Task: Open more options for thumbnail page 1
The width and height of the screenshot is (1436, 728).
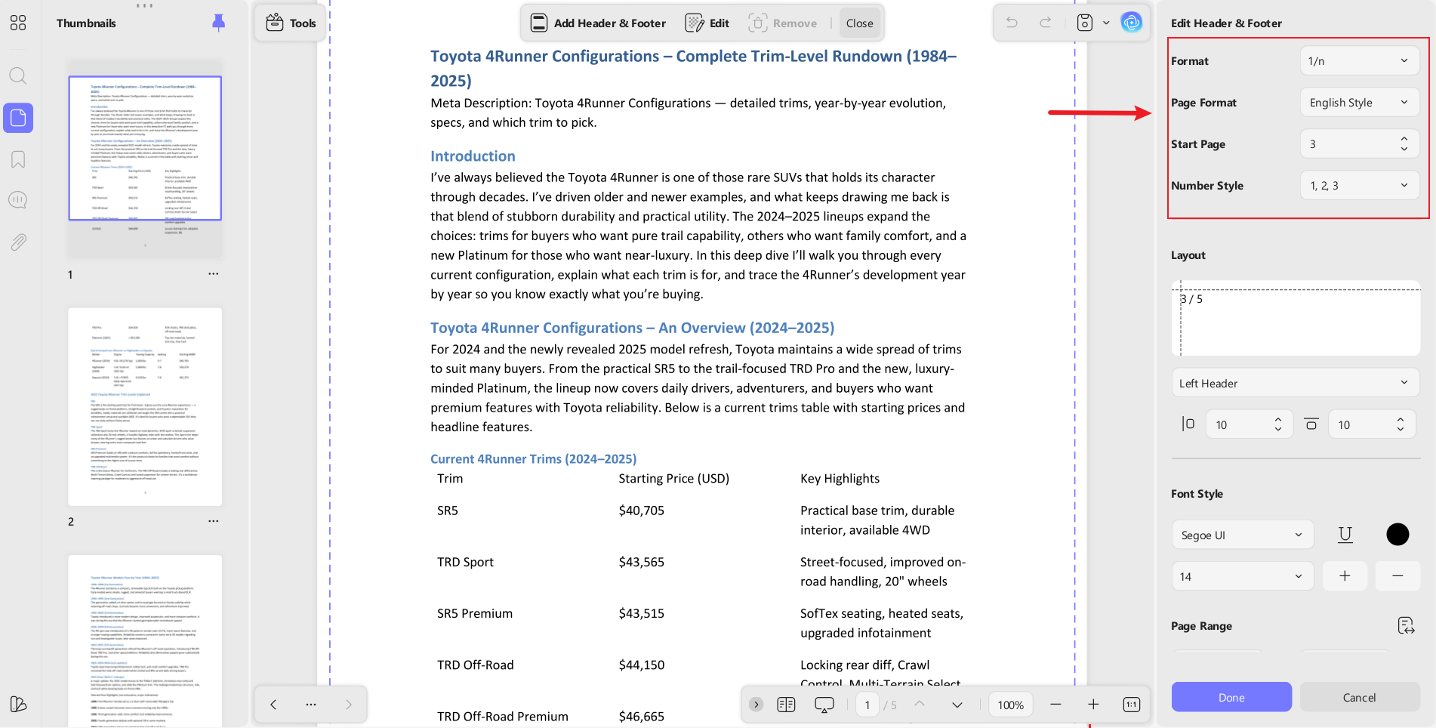Action: 214,273
